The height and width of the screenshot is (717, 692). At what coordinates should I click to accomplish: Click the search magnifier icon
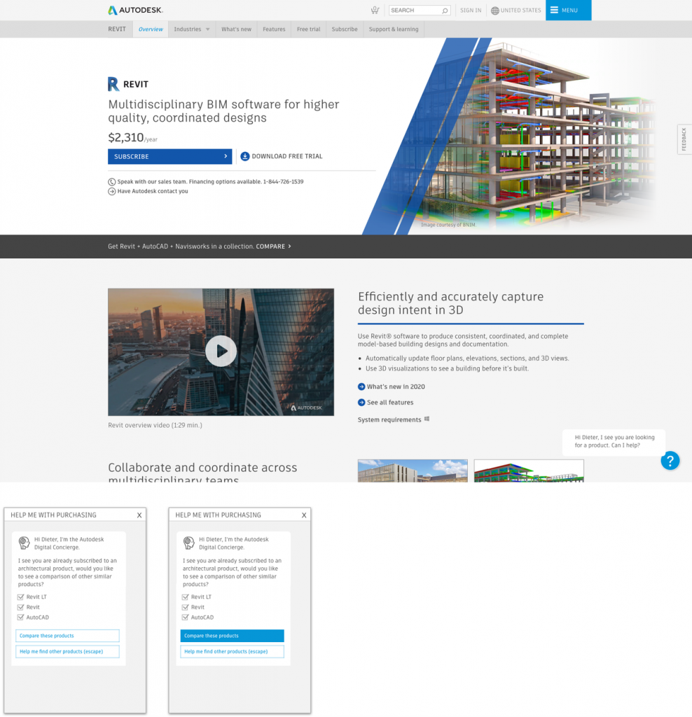pyautogui.click(x=445, y=11)
